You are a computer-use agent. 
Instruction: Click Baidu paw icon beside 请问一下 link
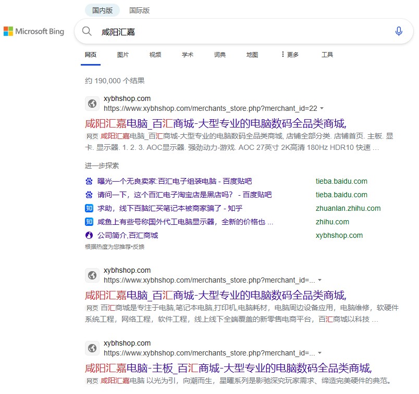pos(89,195)
